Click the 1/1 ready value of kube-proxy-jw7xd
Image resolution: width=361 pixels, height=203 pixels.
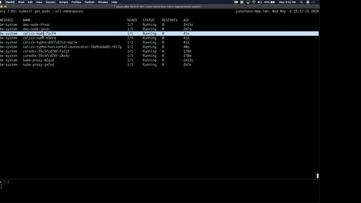pos(130,65)
